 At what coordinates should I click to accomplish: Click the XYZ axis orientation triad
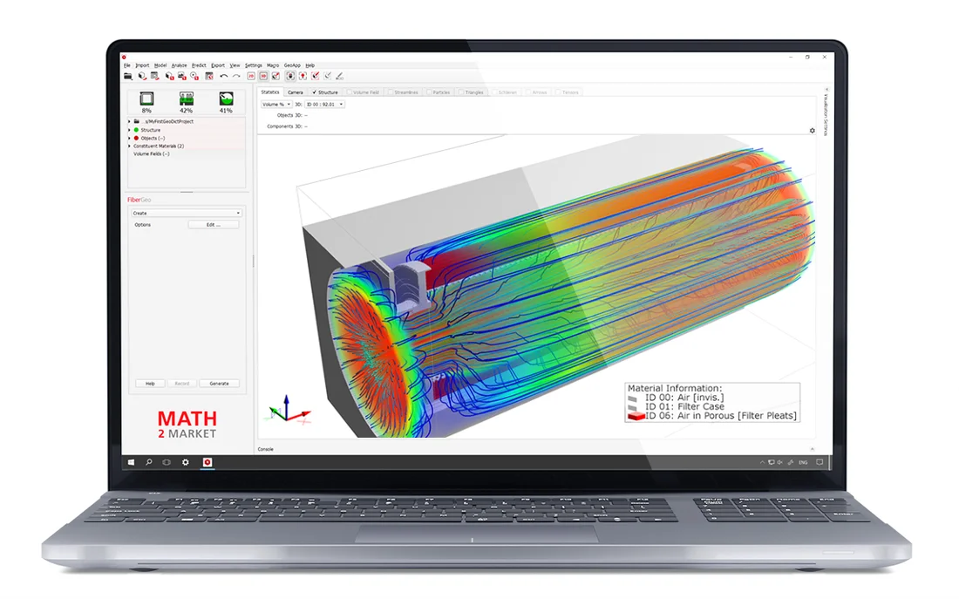tap(288, 409)
